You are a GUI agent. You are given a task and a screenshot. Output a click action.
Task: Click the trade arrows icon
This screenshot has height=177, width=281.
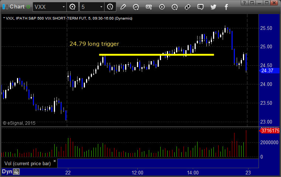click(188, 7)
